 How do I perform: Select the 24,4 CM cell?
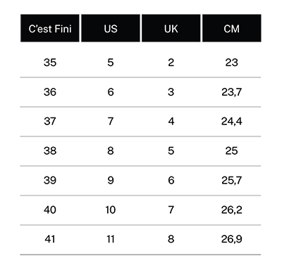tap(231, 122)
